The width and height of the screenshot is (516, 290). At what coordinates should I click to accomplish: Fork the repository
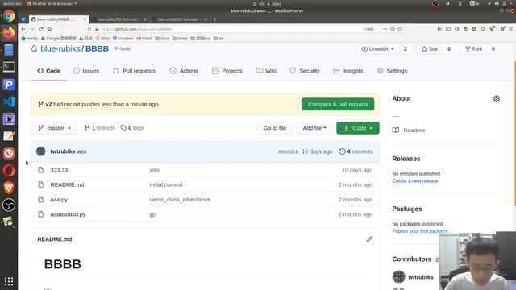click(473, 48)
